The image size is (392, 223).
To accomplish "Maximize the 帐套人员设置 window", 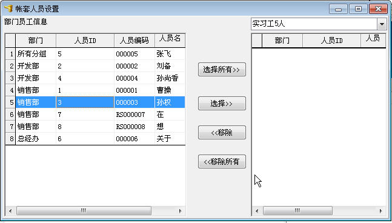I will pyautogui.click(x=358, y=9).
